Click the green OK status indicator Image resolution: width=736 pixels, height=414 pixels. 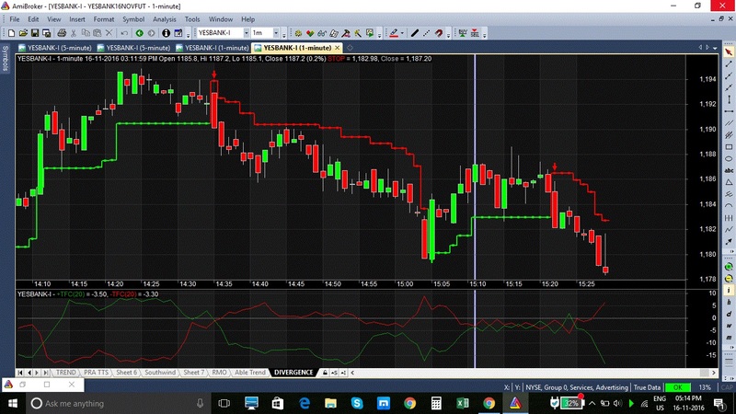pyautogui.click(x=677, y=387)
